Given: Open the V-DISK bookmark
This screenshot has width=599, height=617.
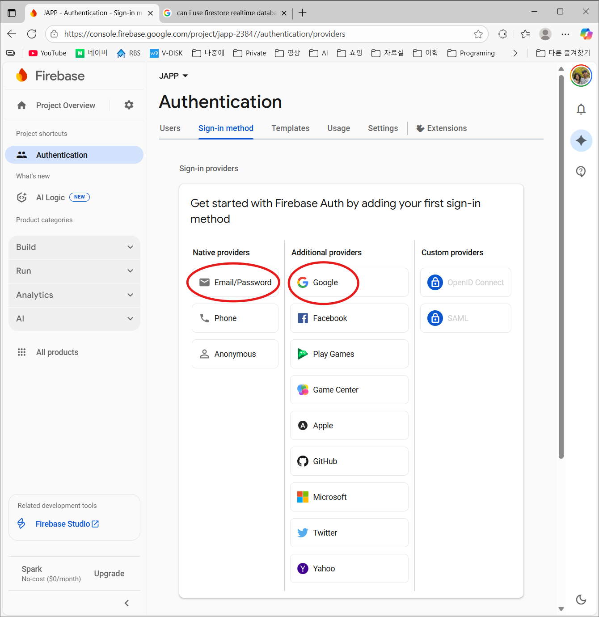Looking at the screenshot, I should tap(166, 53).
